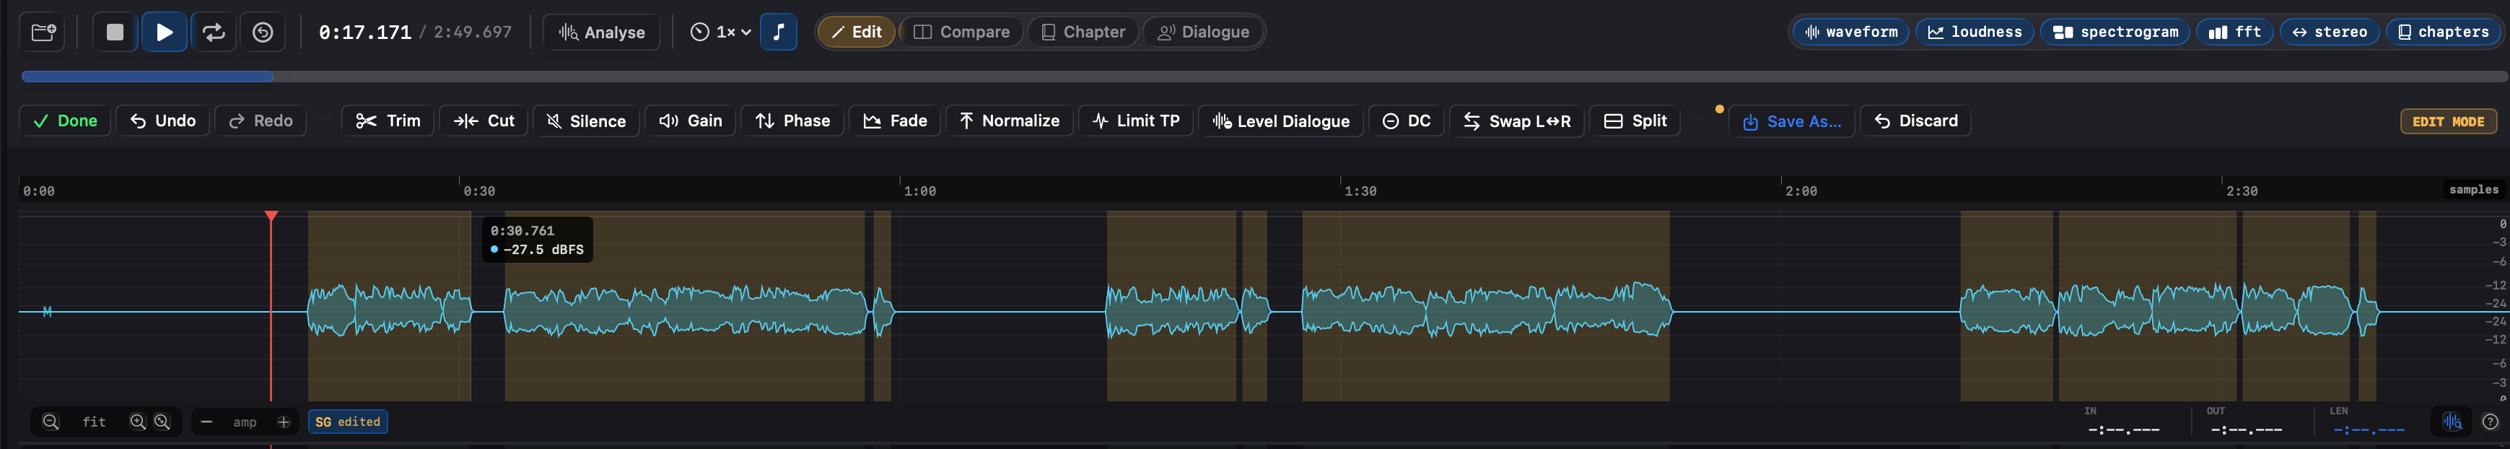Screen dimensions: 2510x449
Task: Invert audio with the Phase tool
Action: [792, 121]
